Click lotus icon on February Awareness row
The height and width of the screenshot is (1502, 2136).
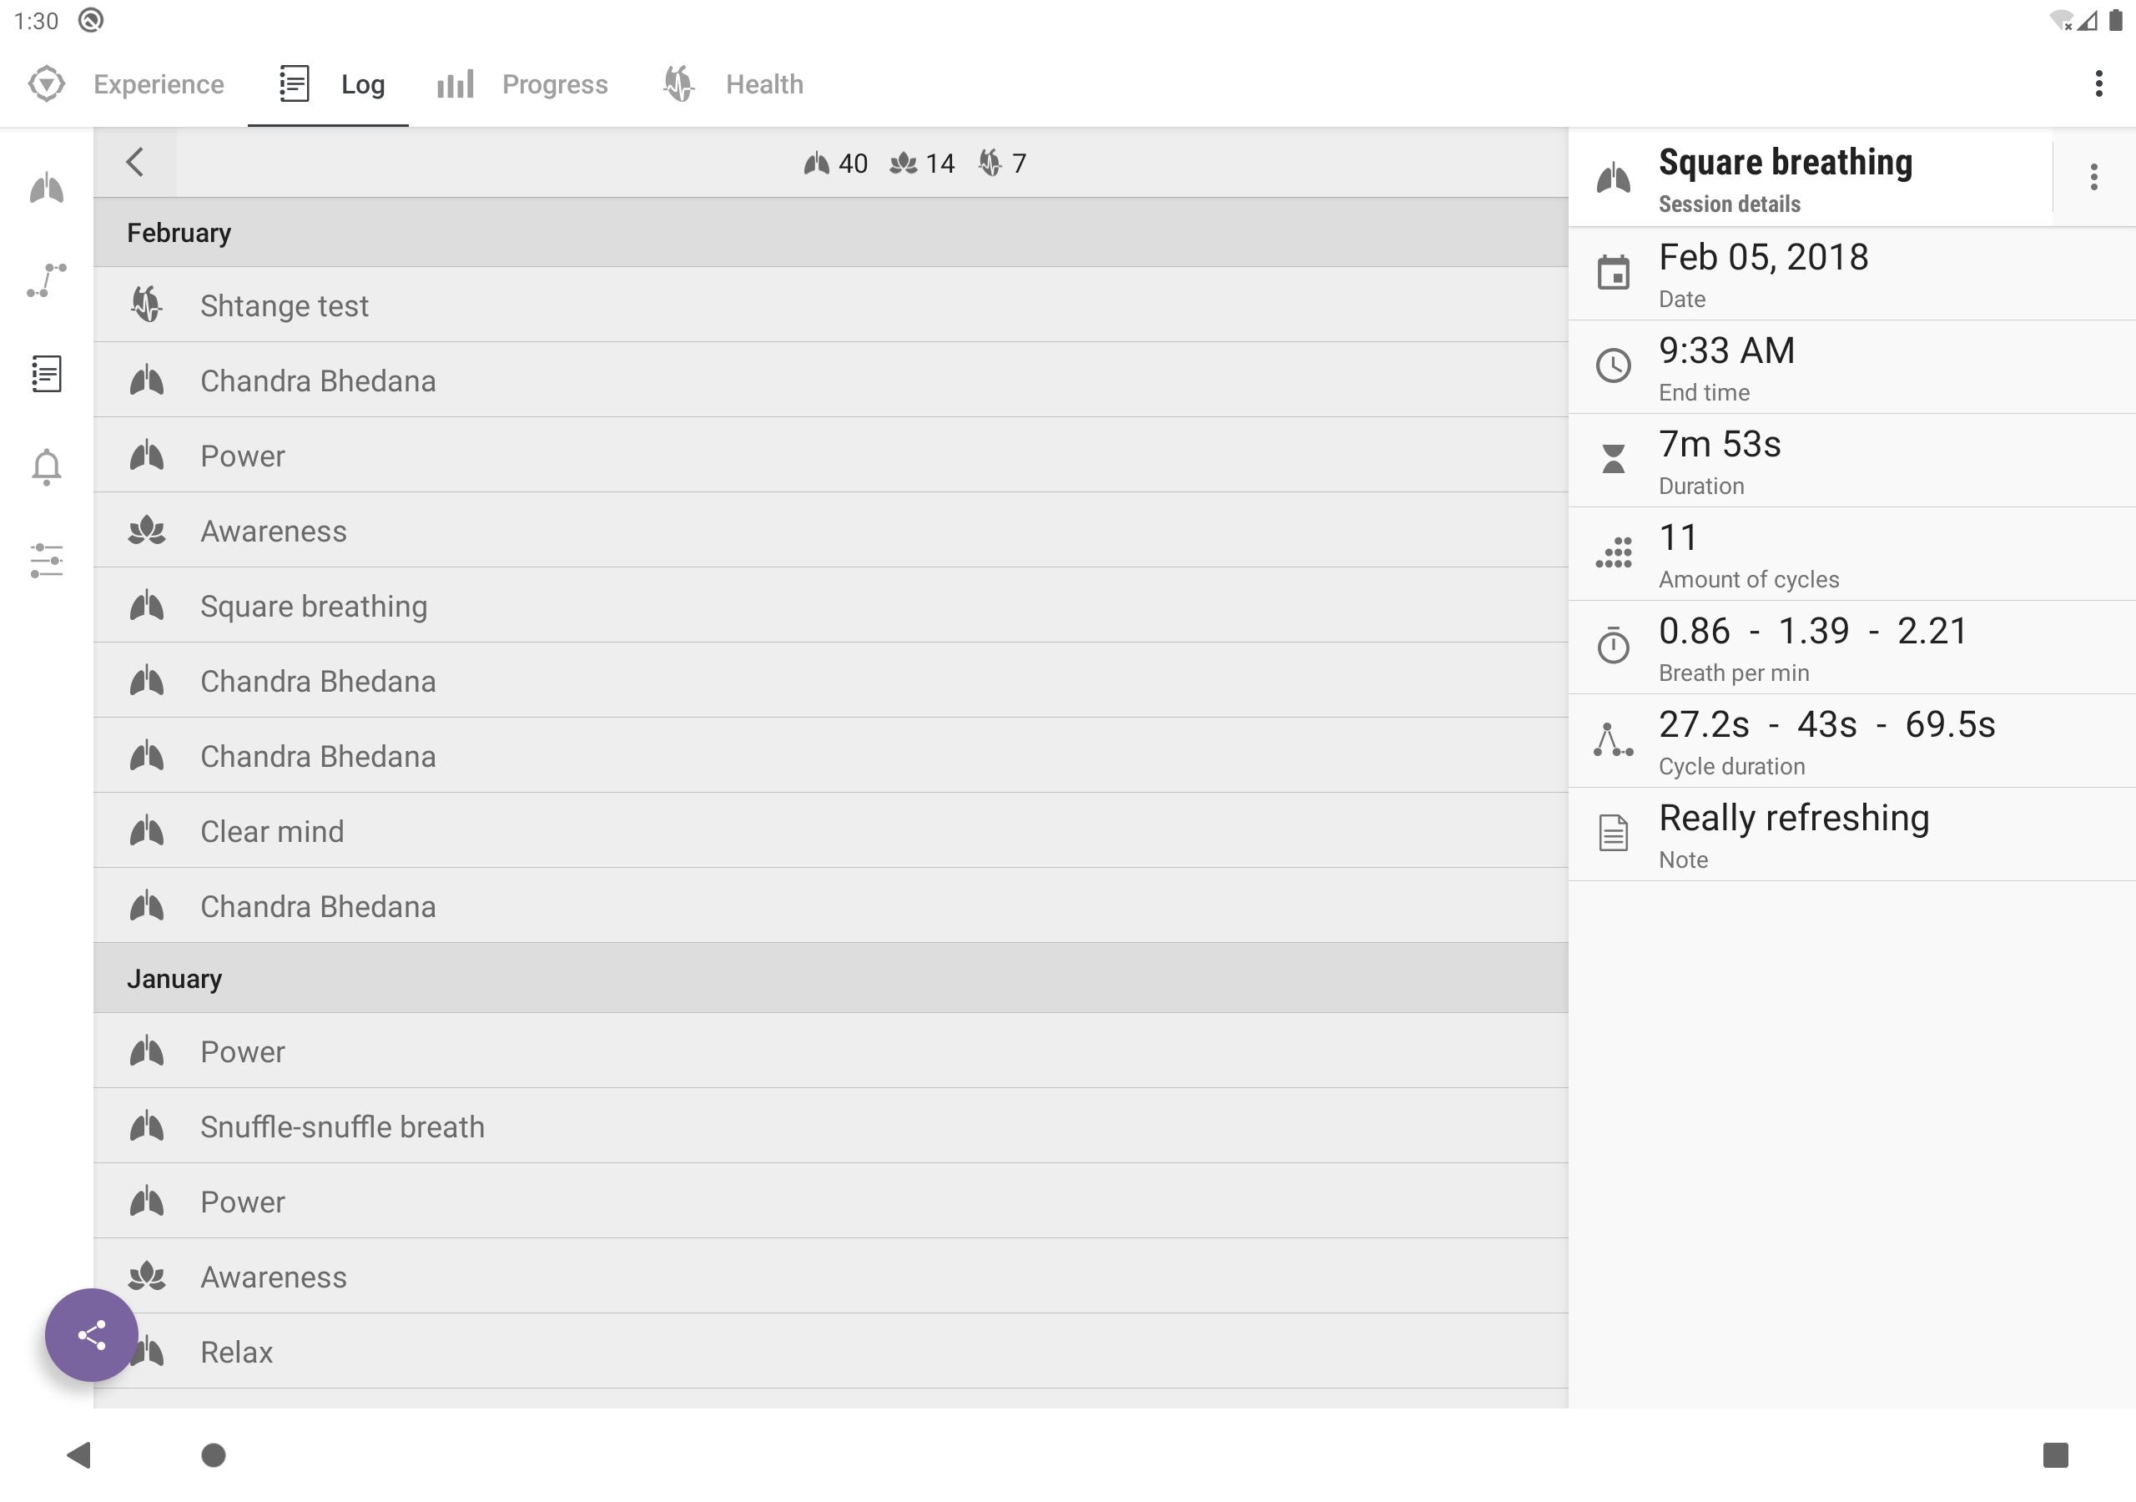(x=147, y=531)
